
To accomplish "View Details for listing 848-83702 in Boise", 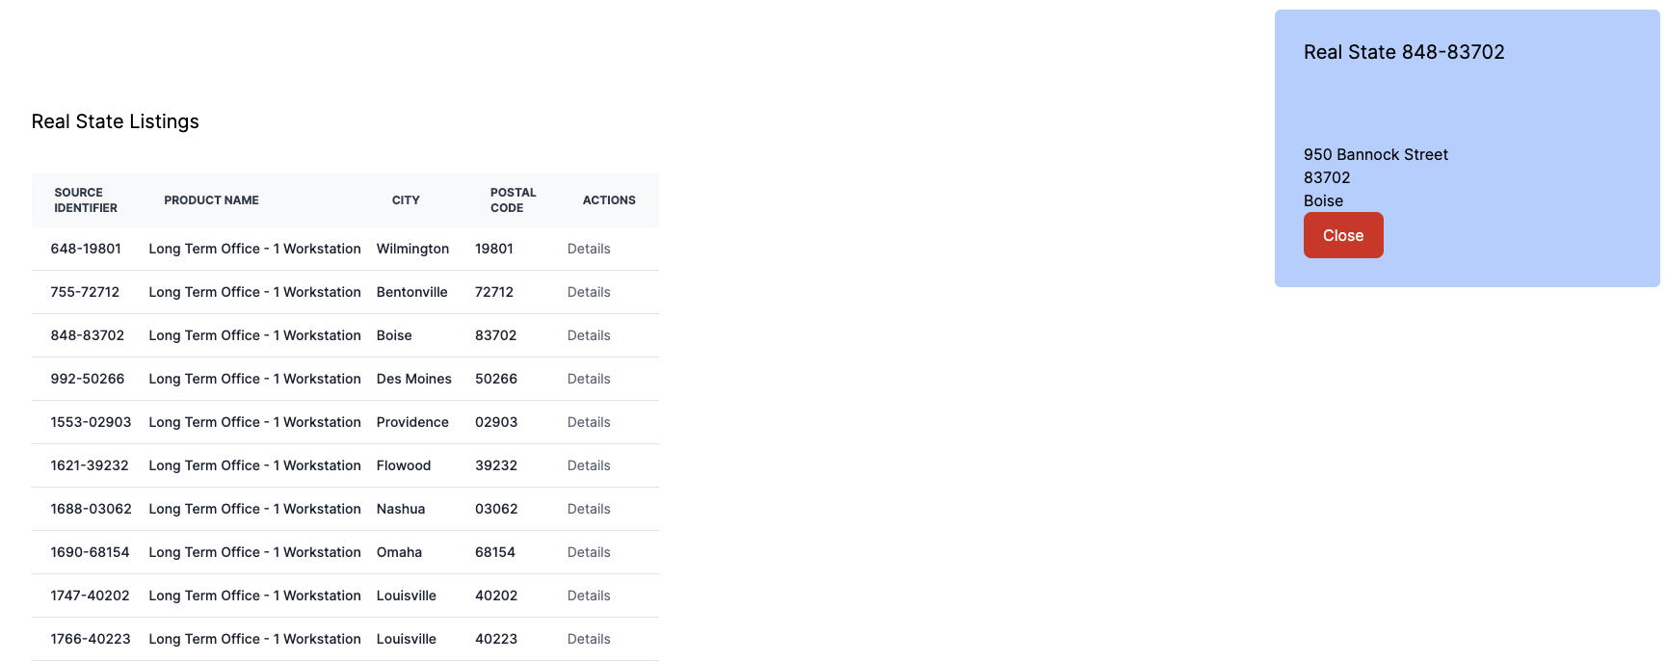I will 588,335.
